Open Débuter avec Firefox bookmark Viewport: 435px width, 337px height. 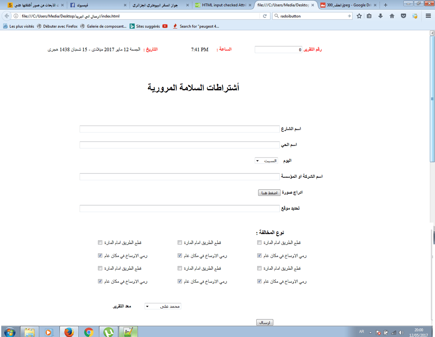tap(57, 26)
